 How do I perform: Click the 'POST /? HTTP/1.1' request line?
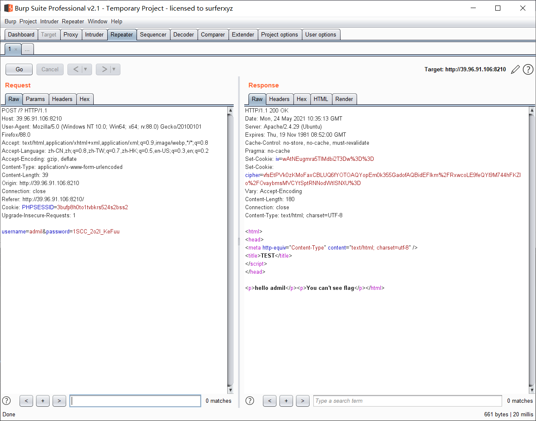pyautogui.click(x=25, y=110)
